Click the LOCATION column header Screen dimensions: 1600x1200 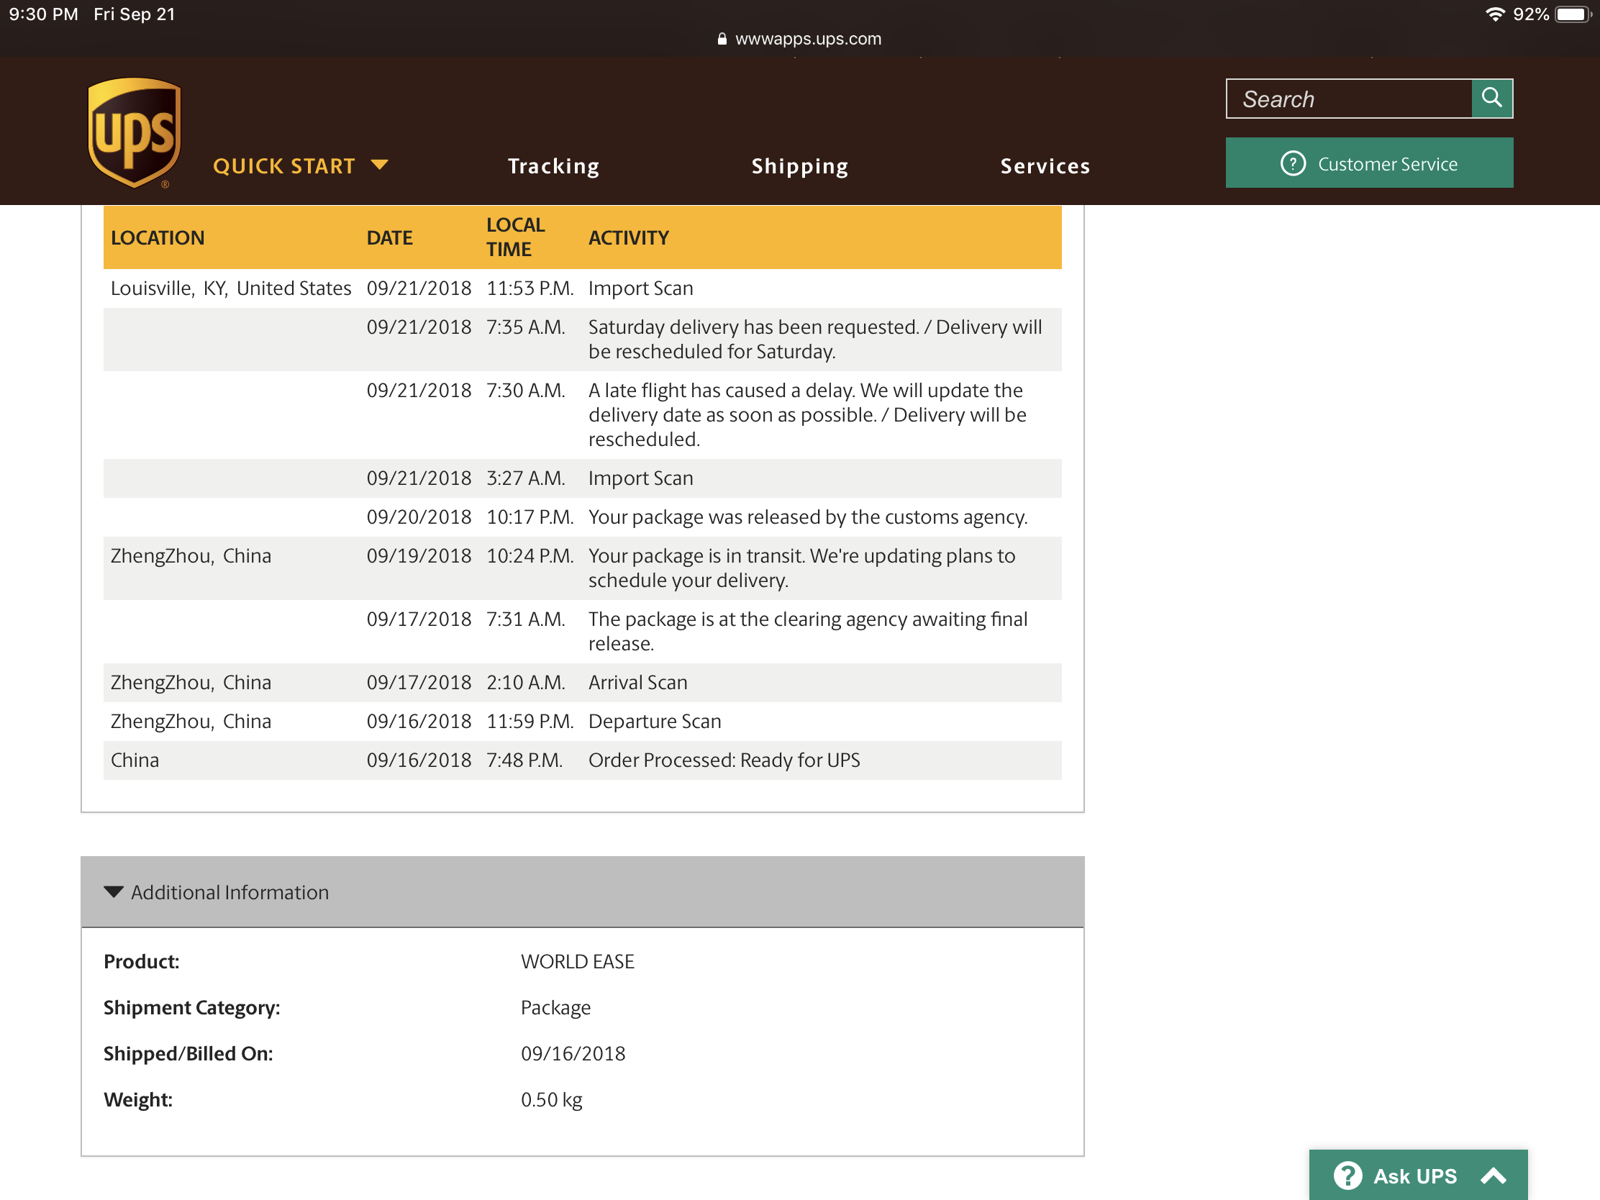point(158,237)
